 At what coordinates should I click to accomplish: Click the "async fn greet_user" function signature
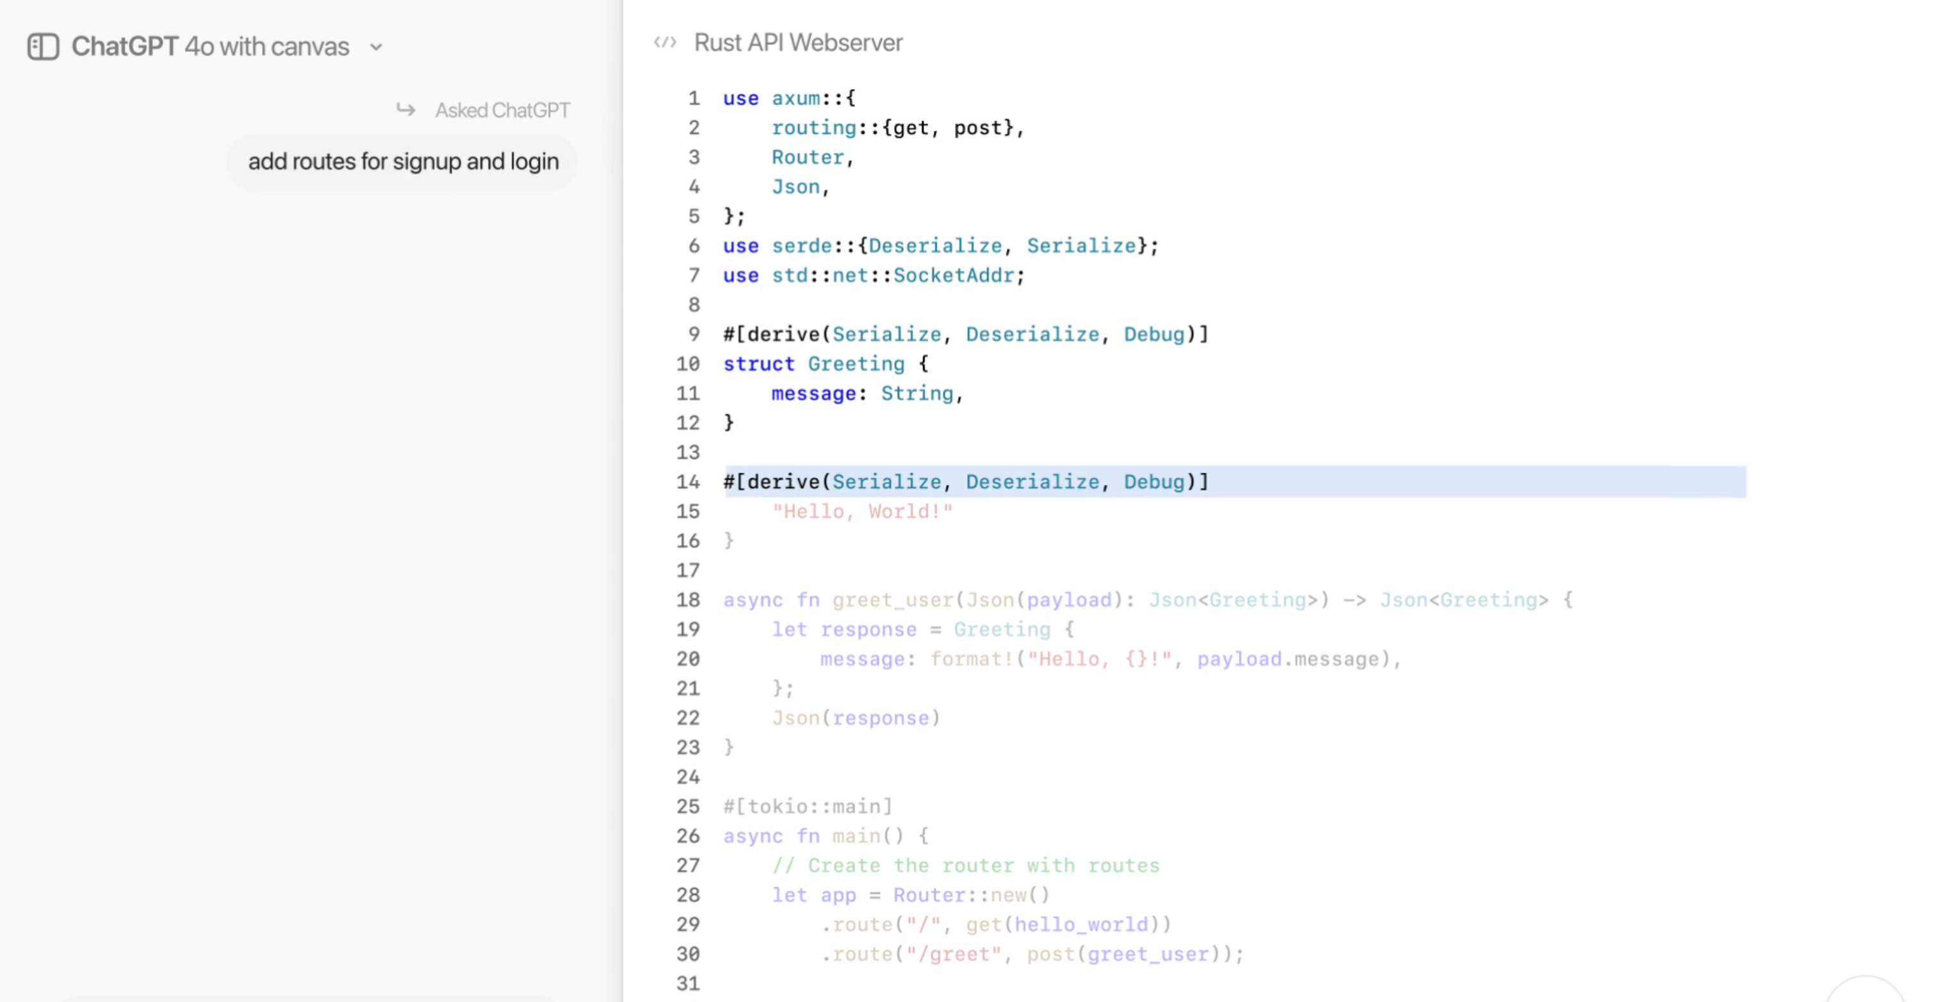(x=1148, y=600)
